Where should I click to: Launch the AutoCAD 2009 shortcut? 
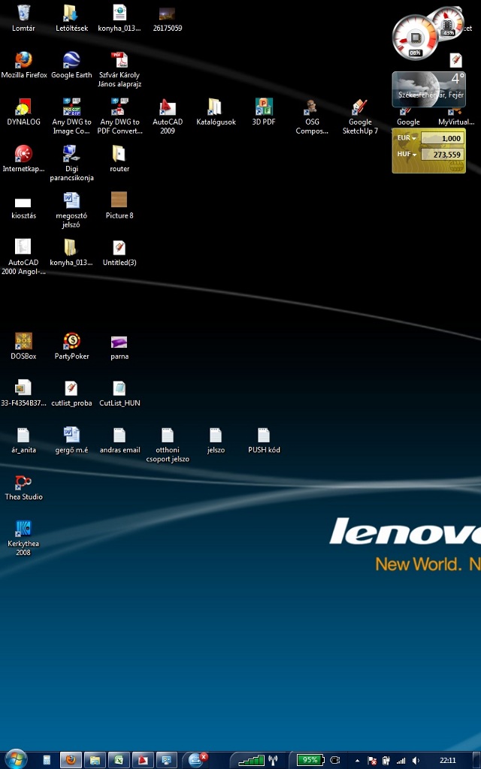tap(168, 116)
